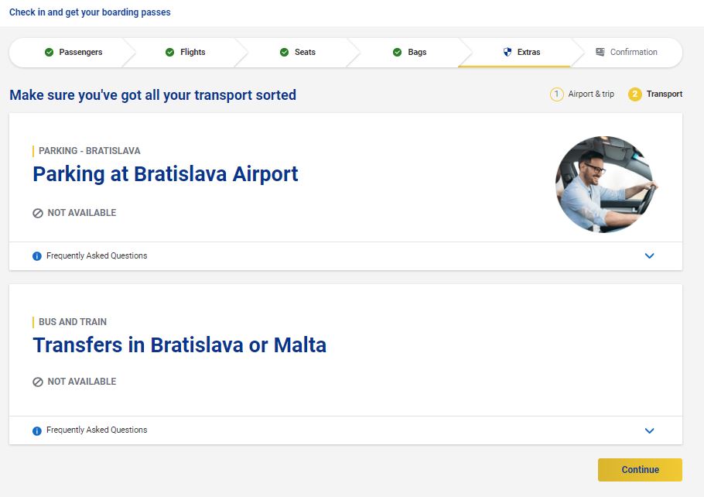The image size is (704, 497).
Task: Click the info icon in transfers FAQ row
Action: pos(37,430)
